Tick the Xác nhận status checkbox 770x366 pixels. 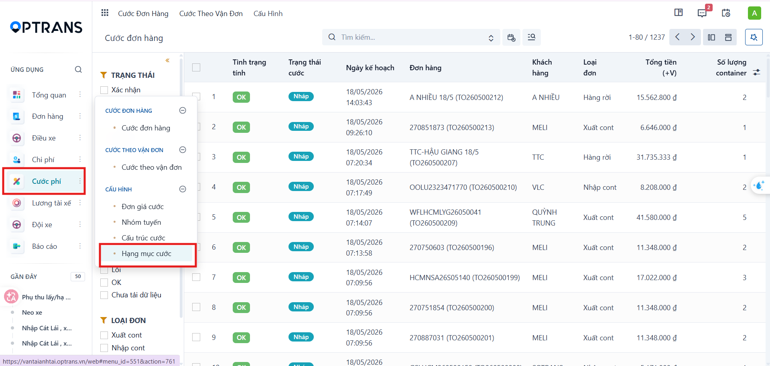pos(104,90)
